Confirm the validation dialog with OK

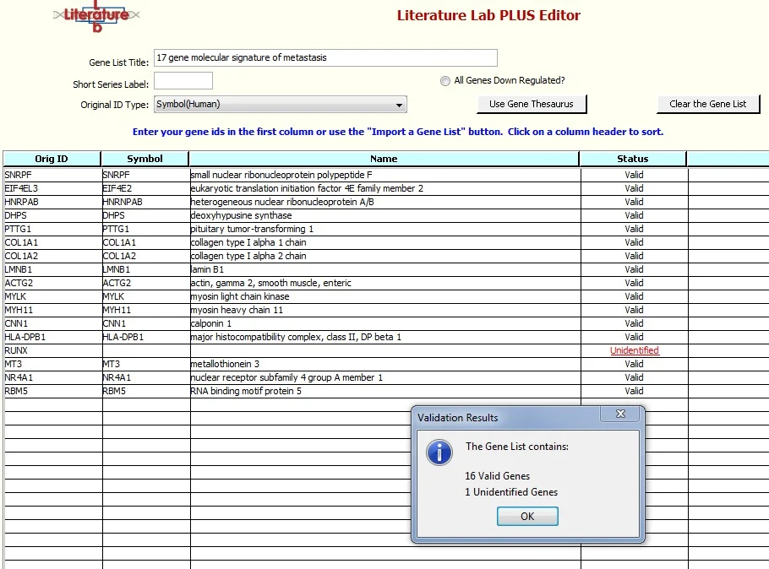[527, 516]
